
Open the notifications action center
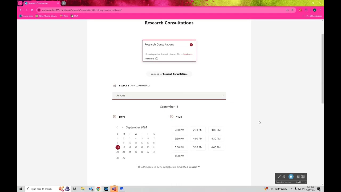click(x=319, y=189)
